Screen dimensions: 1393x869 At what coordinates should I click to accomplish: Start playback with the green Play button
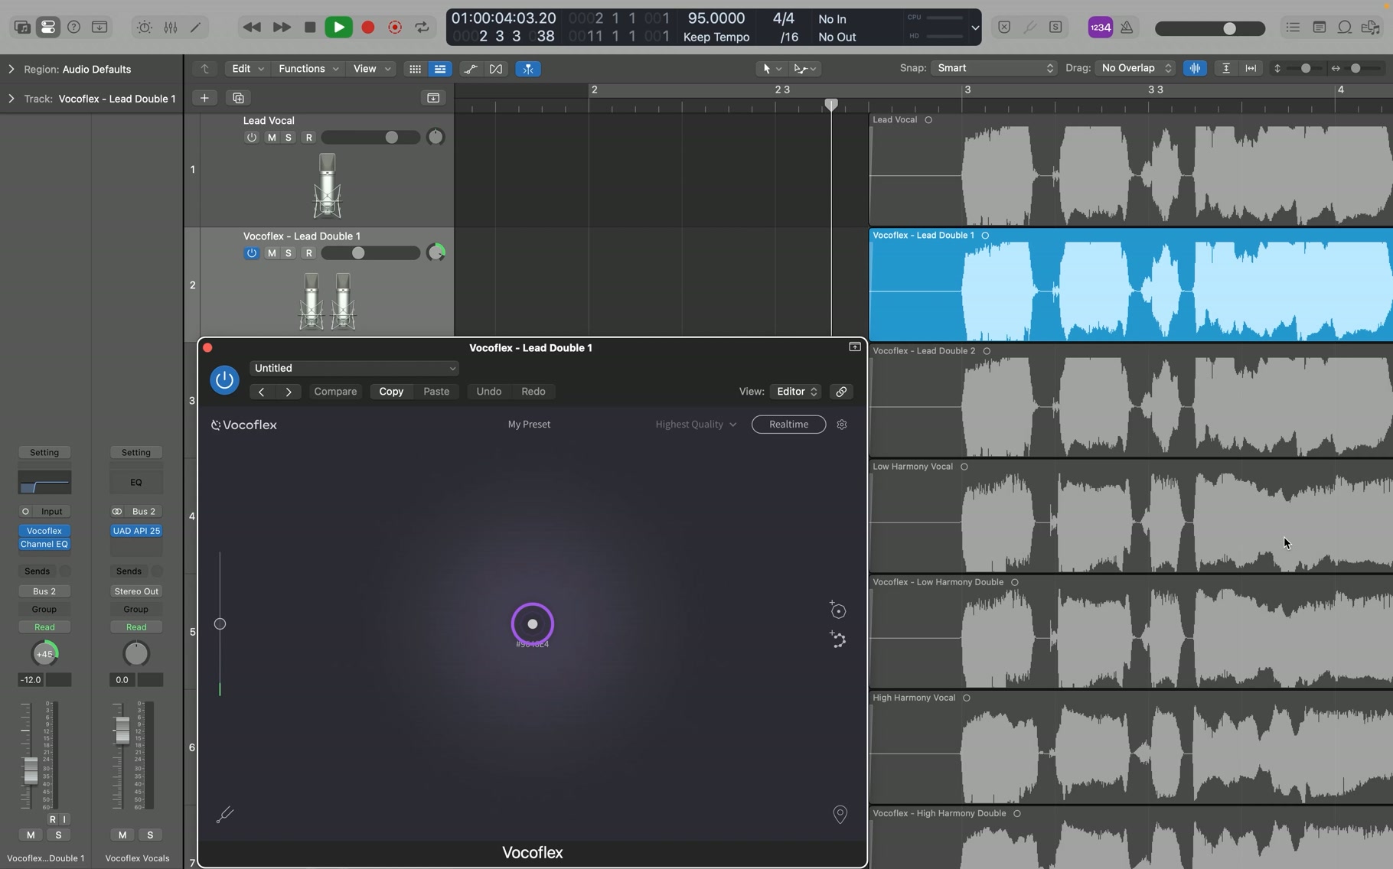pos(338,28)
